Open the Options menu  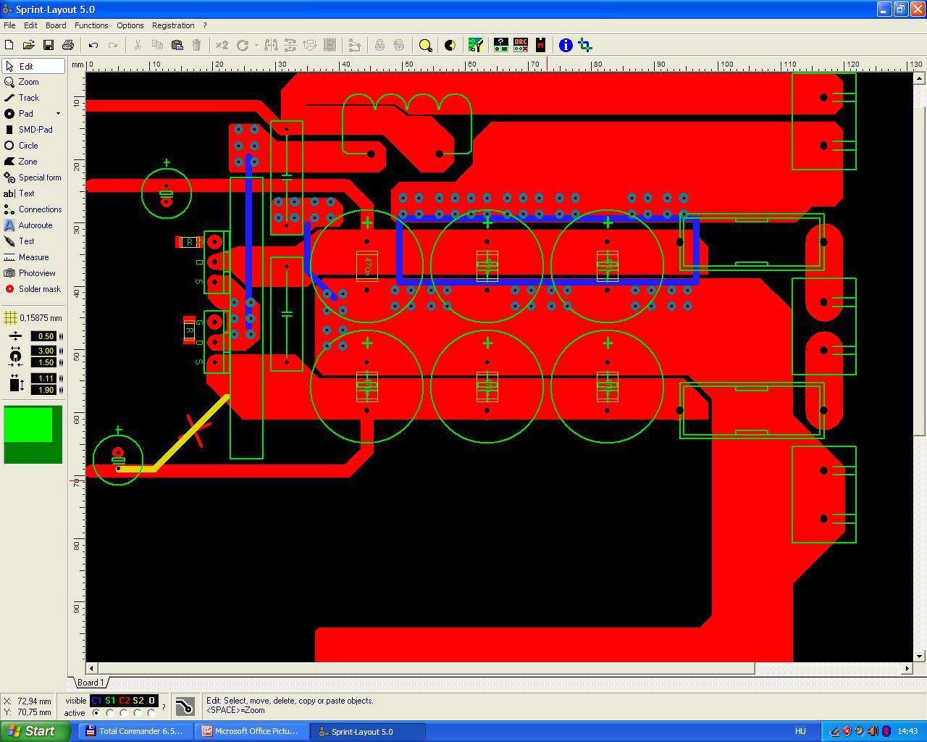point(130,25)
